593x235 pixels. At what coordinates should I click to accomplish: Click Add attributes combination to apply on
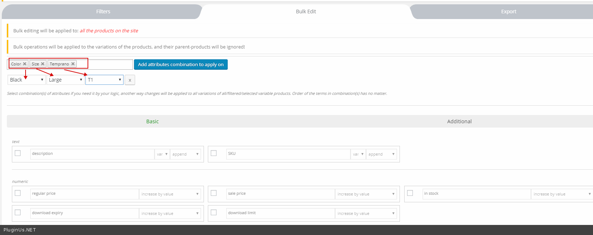(180, 65)
